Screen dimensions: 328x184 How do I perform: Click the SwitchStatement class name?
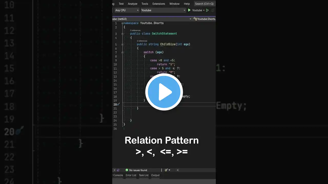[164, 33]
